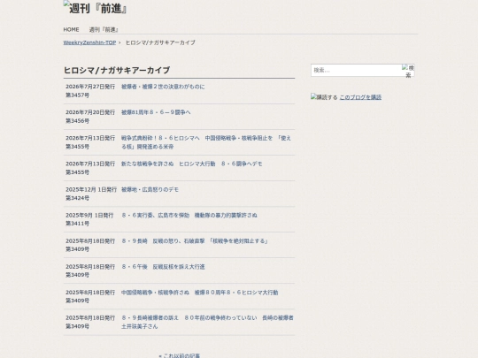
Task: Click the date text 2025年9月1日発行
Action: coord(89,215)
